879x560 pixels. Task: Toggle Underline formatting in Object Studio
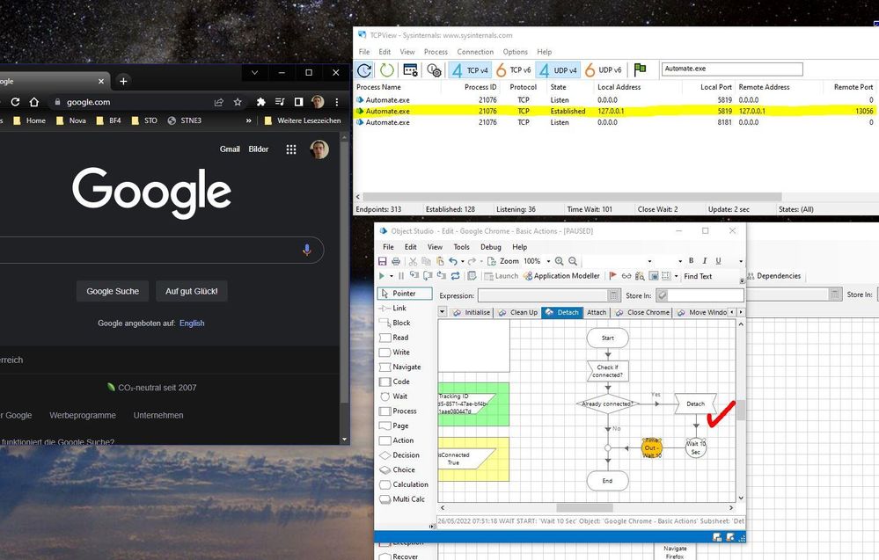pos(718,260)
